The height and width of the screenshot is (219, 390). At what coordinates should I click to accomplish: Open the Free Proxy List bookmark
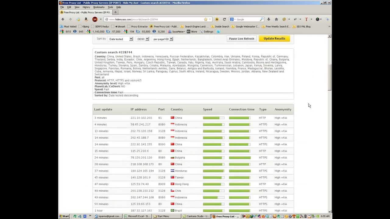[x=164, y=26]
